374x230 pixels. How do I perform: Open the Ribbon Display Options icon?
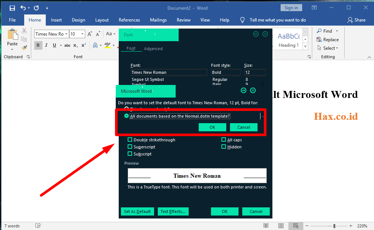point(314,8)
